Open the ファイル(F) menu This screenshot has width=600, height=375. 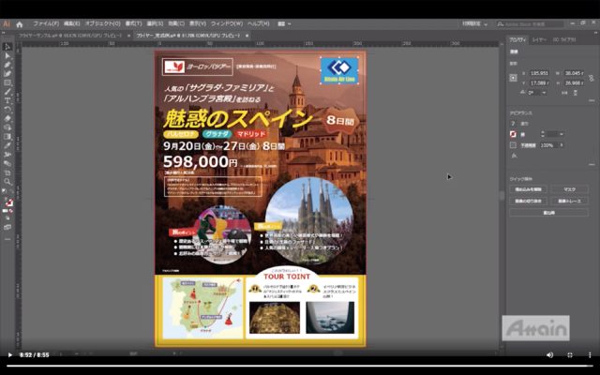click(x=46, y=23)
